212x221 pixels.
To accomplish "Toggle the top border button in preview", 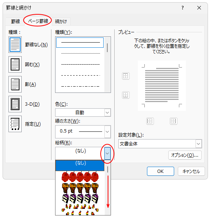I will click(x=126, y=76).
